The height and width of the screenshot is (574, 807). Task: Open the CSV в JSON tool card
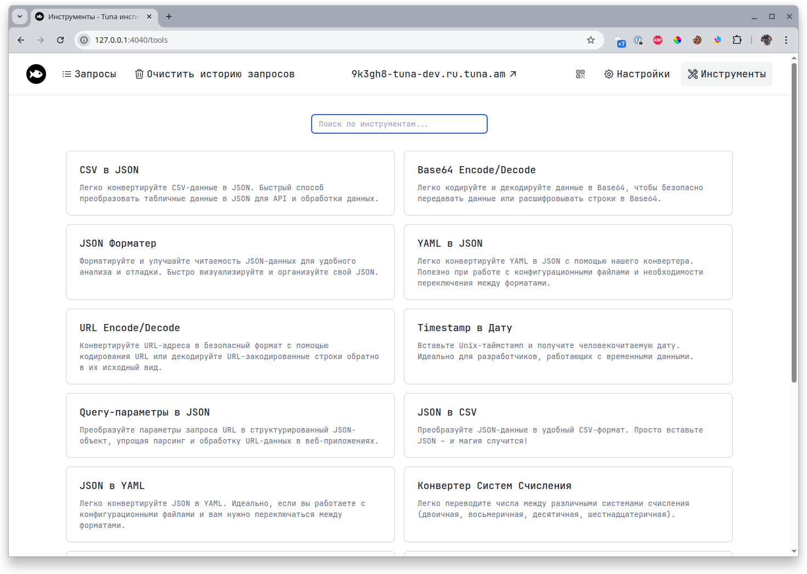(230, 183)
